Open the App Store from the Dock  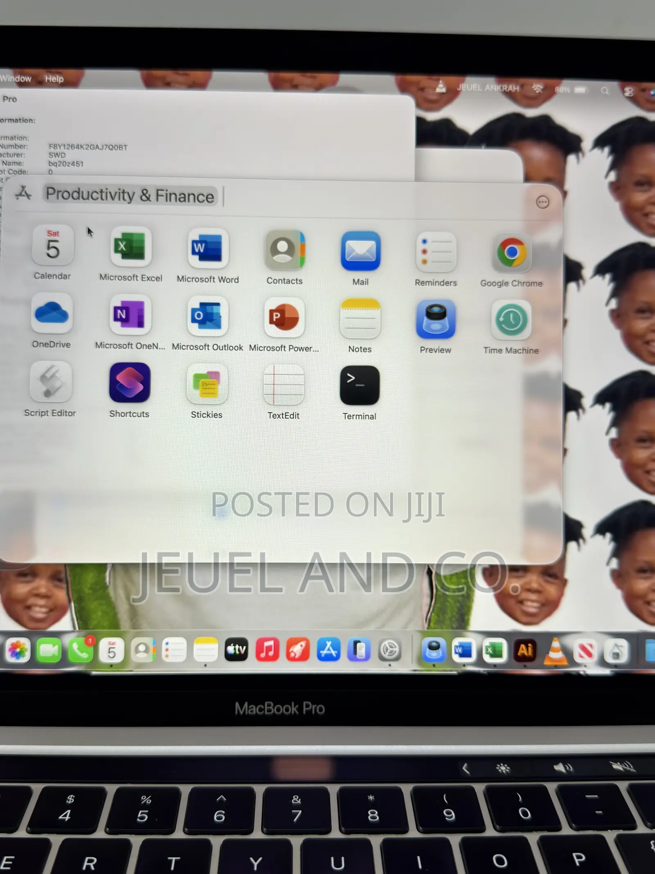328,650
